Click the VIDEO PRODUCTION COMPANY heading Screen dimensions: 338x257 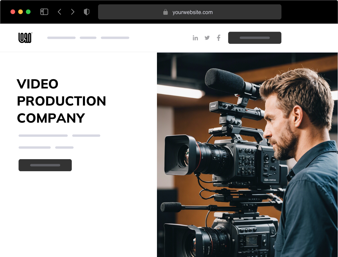pos(62,101)
